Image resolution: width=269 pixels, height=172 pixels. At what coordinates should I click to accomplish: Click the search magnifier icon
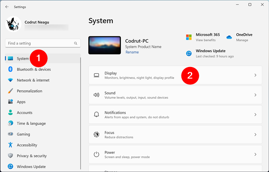click(76, 43)
